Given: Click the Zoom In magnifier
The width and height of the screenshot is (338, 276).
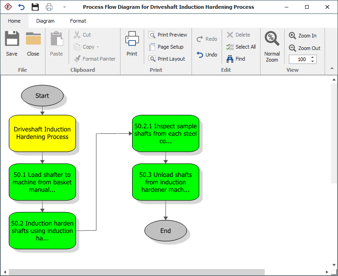Looking at the screenshot, I should point(293,36).
